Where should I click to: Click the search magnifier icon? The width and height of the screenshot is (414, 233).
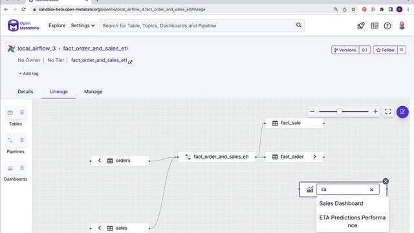(x=299, y=25)
